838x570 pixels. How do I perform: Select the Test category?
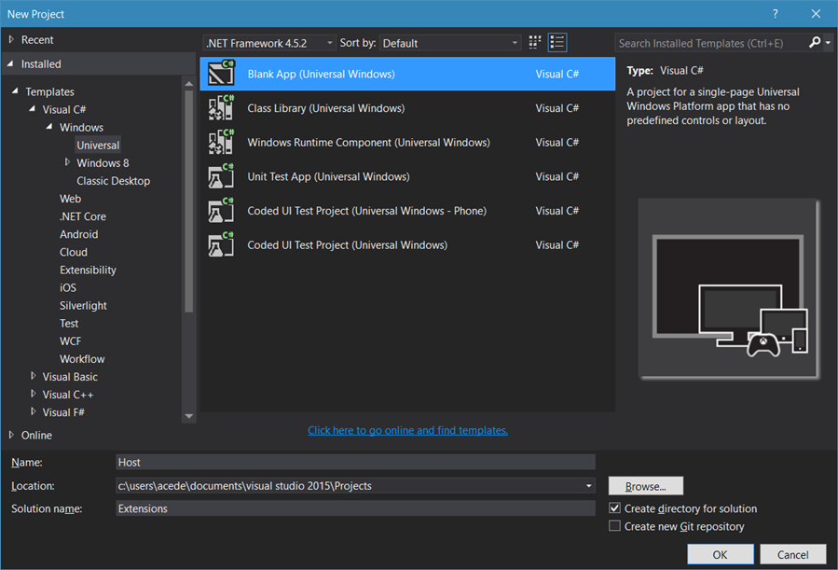pyautogui.click(x=69, y=324)
